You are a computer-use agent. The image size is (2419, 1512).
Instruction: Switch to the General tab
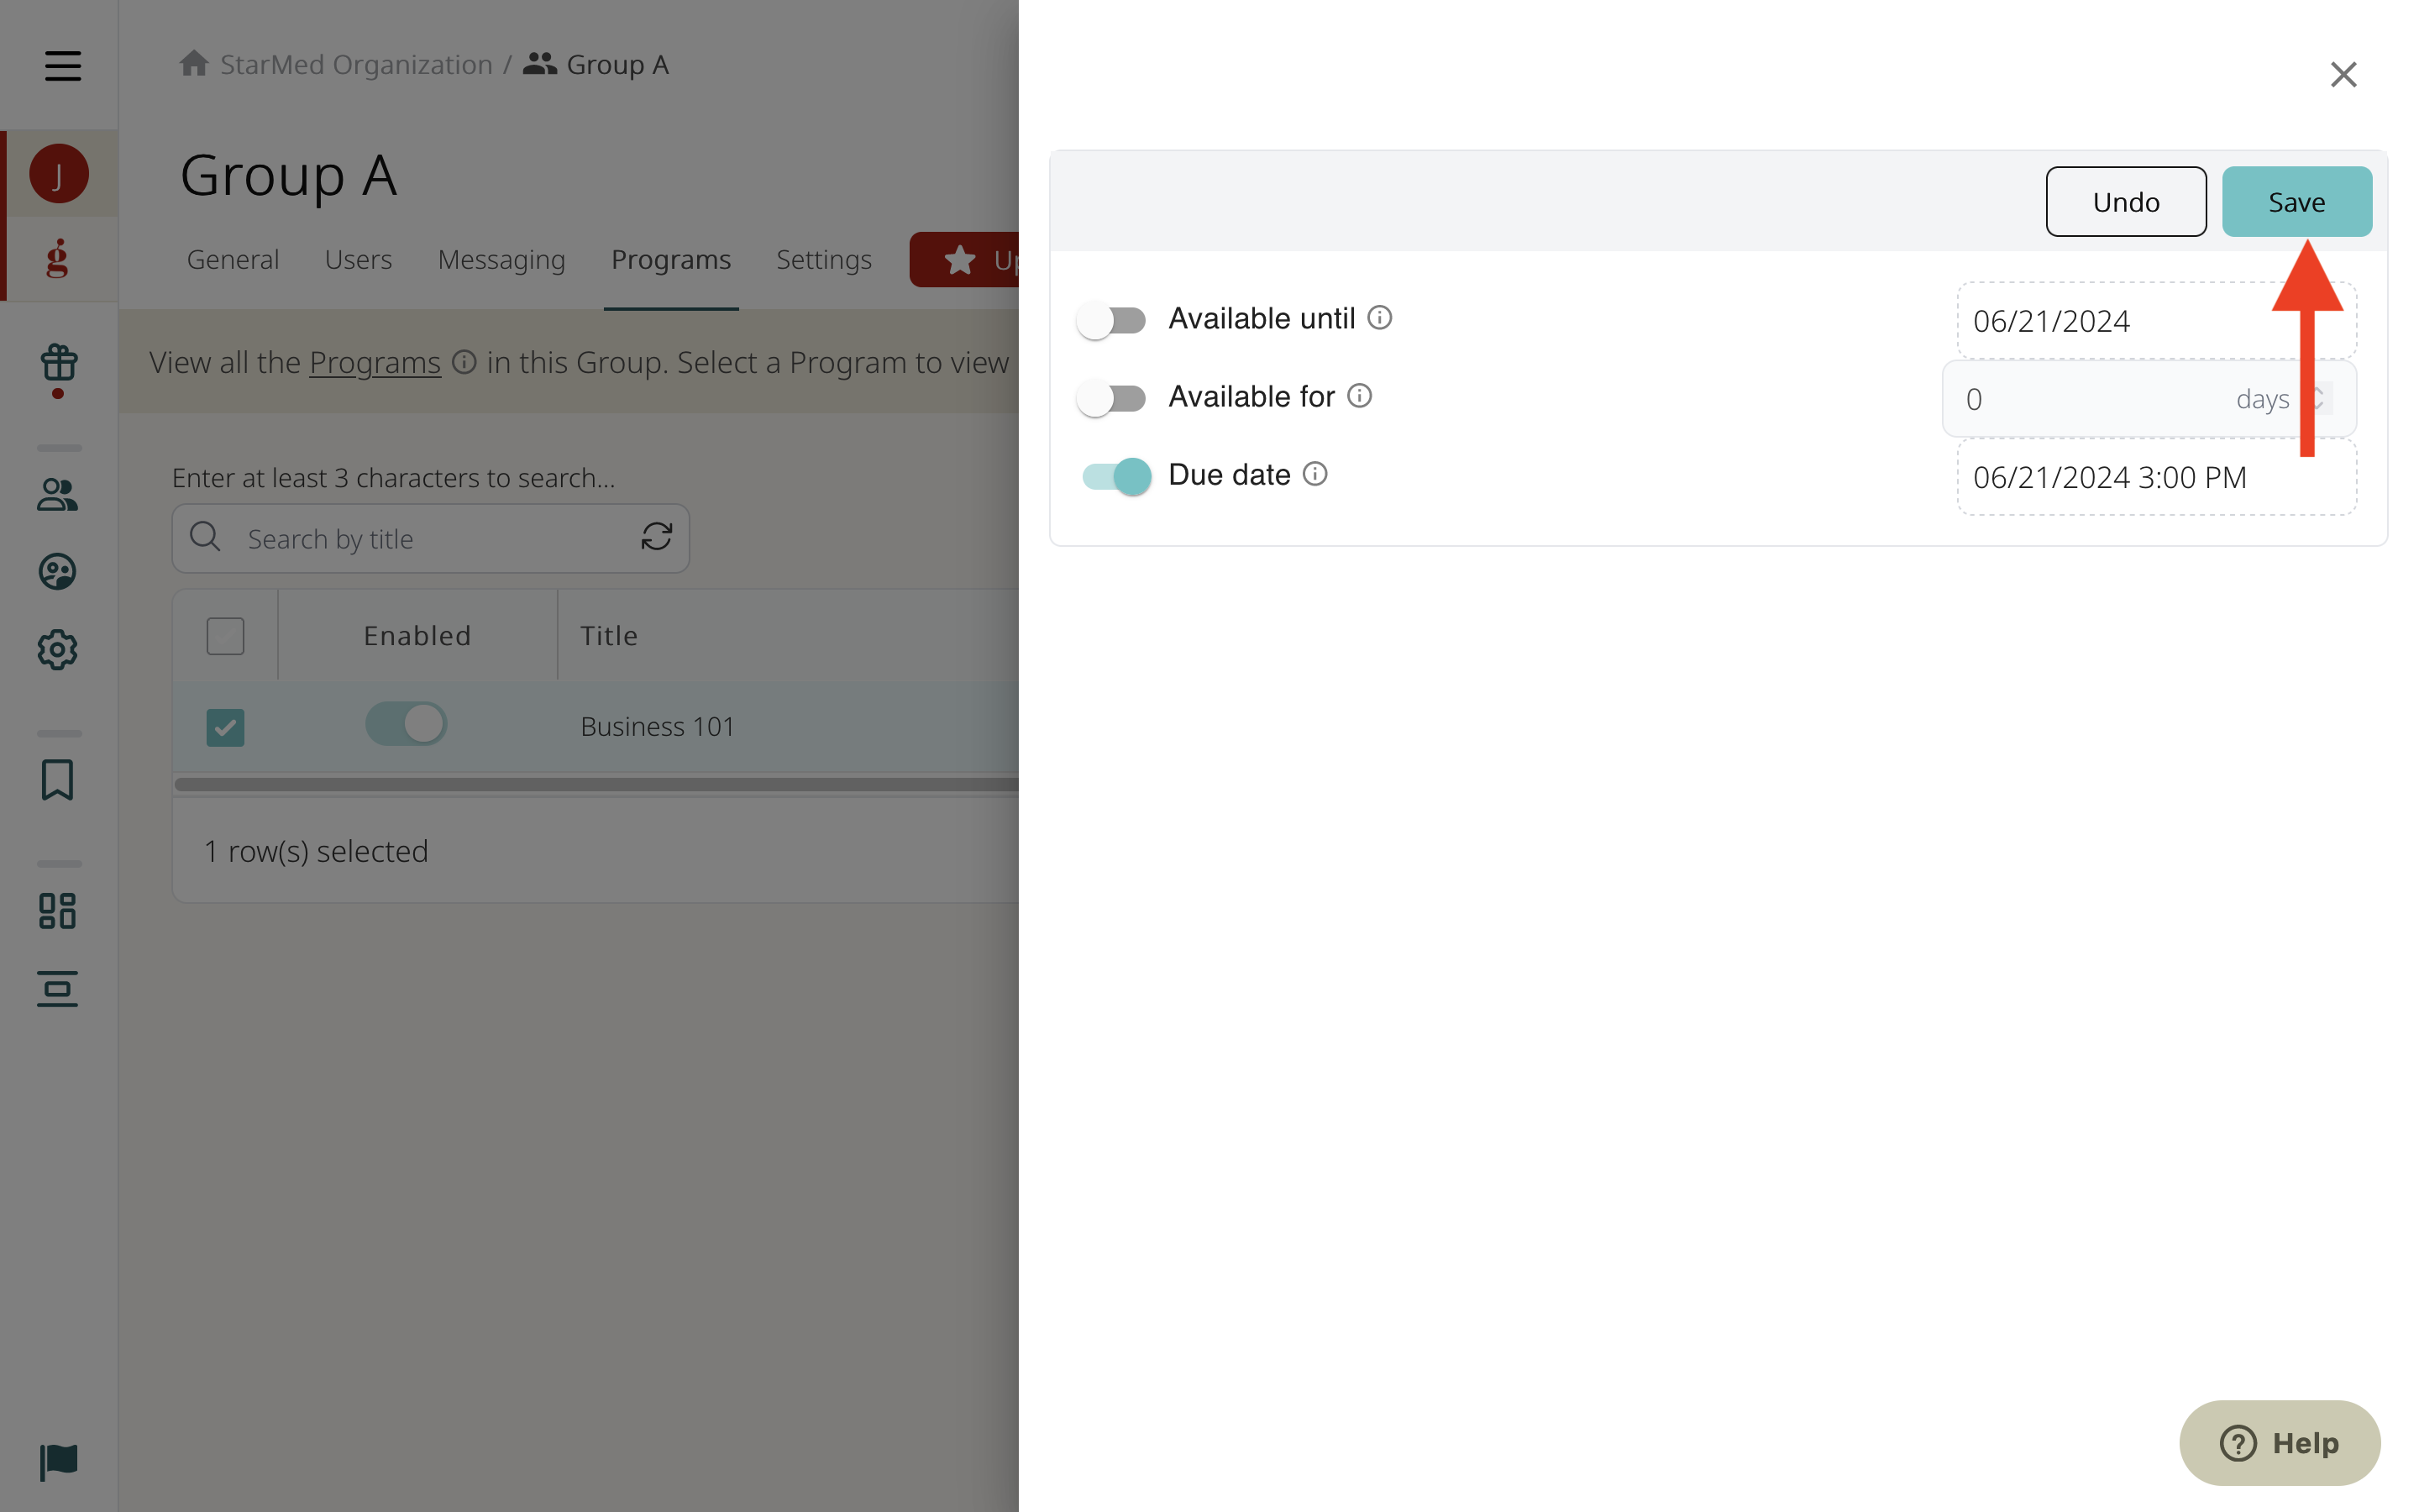(x=233, y=260)
